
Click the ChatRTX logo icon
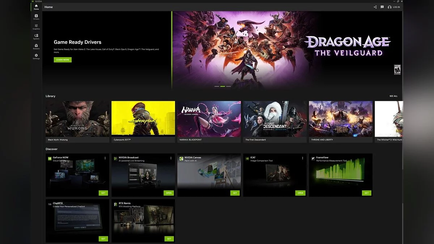[50, 204]
